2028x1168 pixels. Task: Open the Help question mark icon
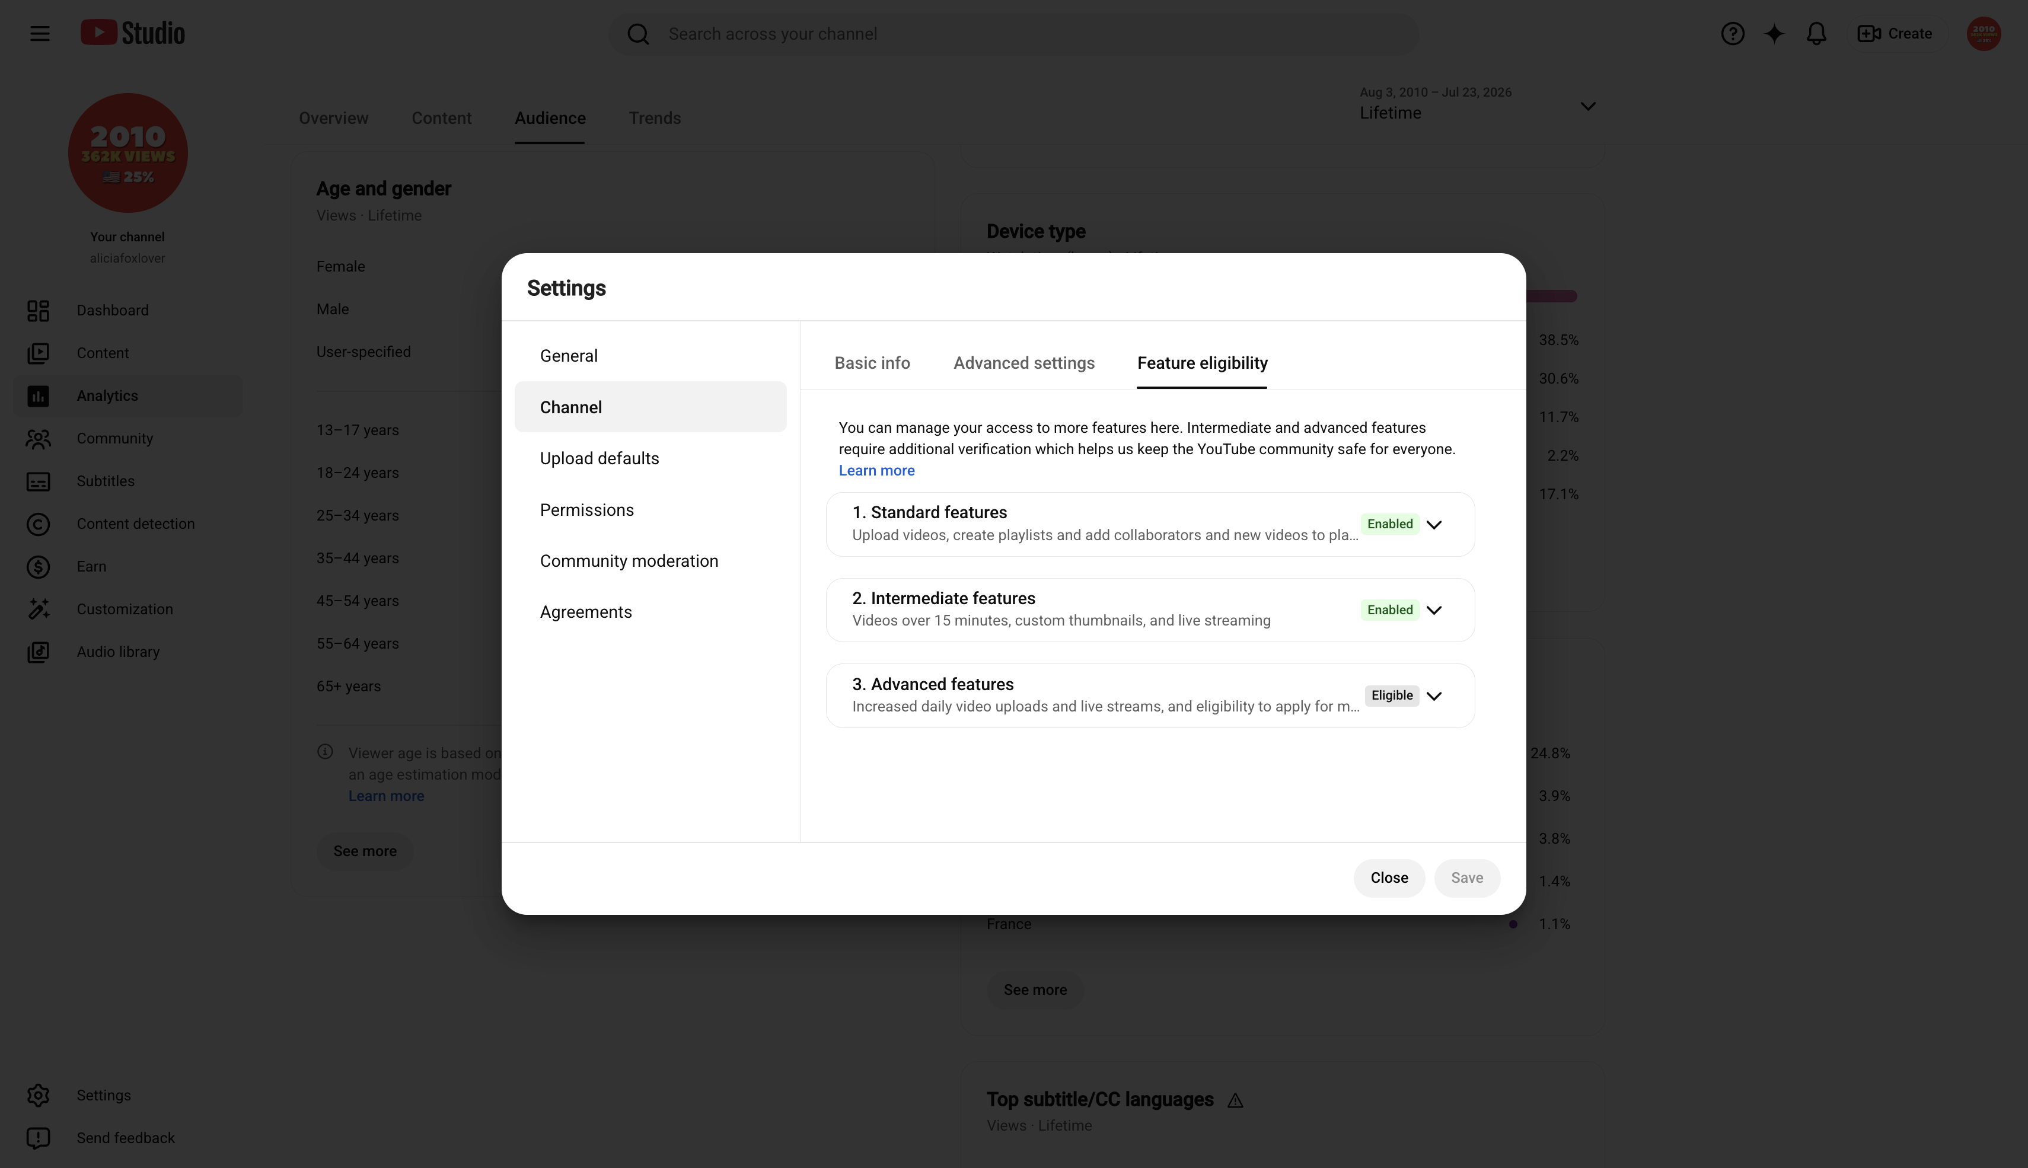(x=1732, y=34)
